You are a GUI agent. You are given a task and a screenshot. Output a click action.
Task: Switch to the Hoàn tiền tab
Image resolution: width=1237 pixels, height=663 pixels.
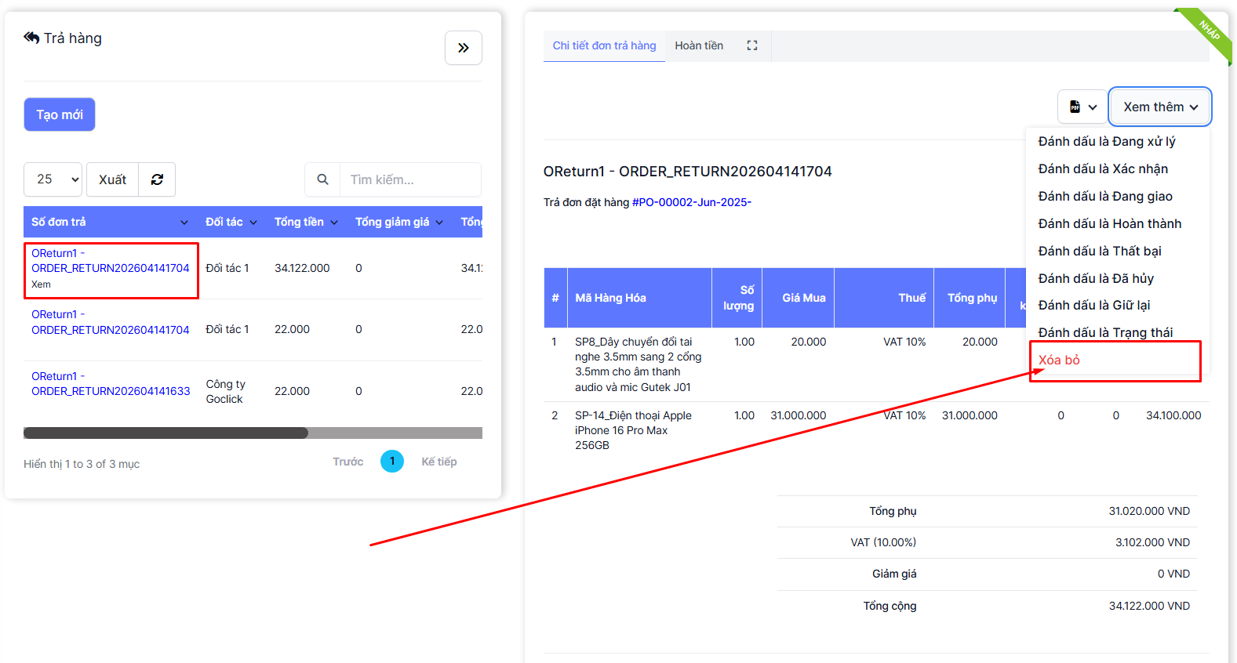pyautogui.click(x=699, y=45)
